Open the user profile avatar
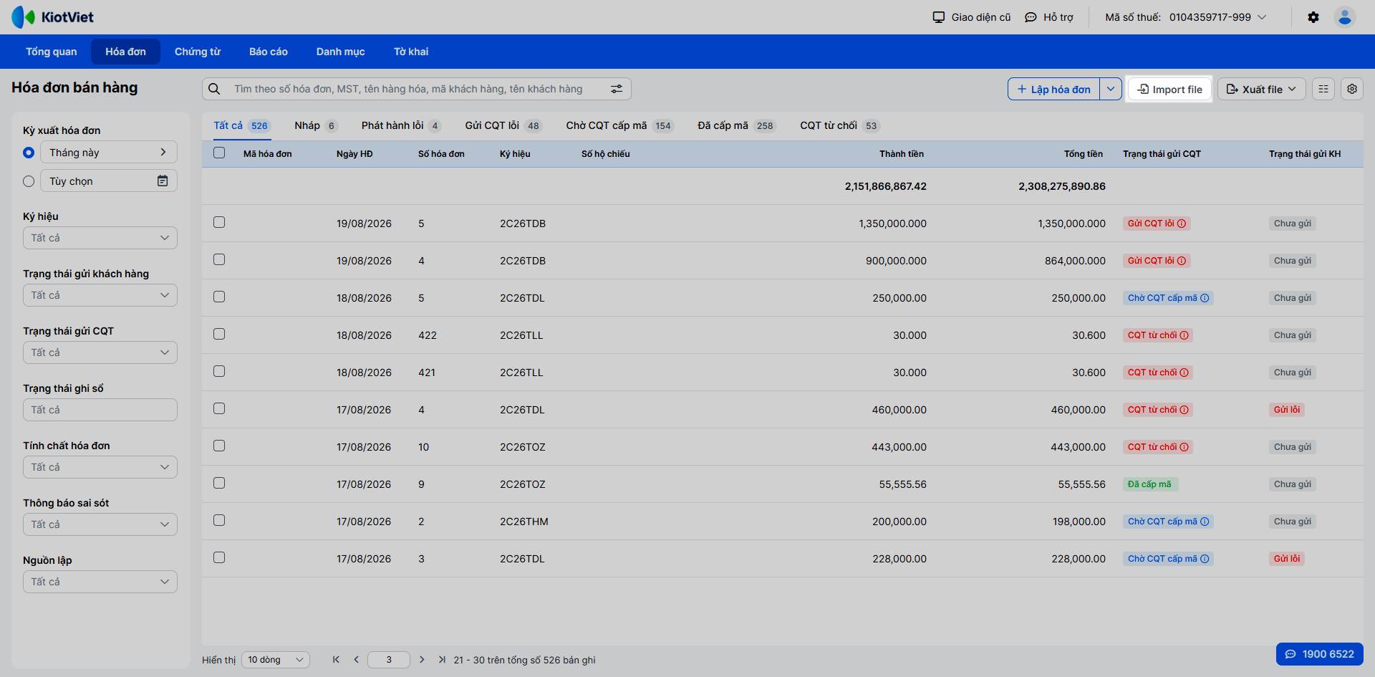1375x677 pixels. point(1345,17)
